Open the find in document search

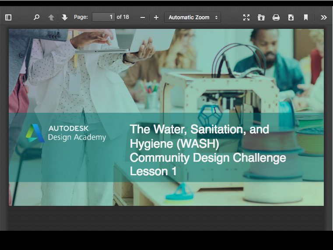click(36, 17)
